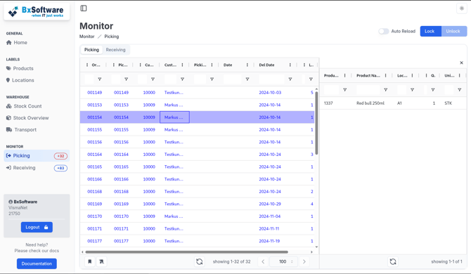
Task: Open Customer column options menu
Action: pyautogui.click(x=182, y=65)
